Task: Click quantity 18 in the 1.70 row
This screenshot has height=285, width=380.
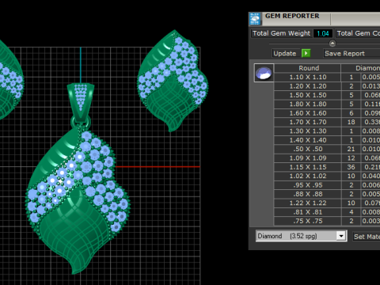Action: pos(351,122)
